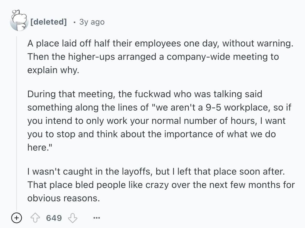
Task: Click the line starting "A place laid off"
Action: tap(160, 44)
